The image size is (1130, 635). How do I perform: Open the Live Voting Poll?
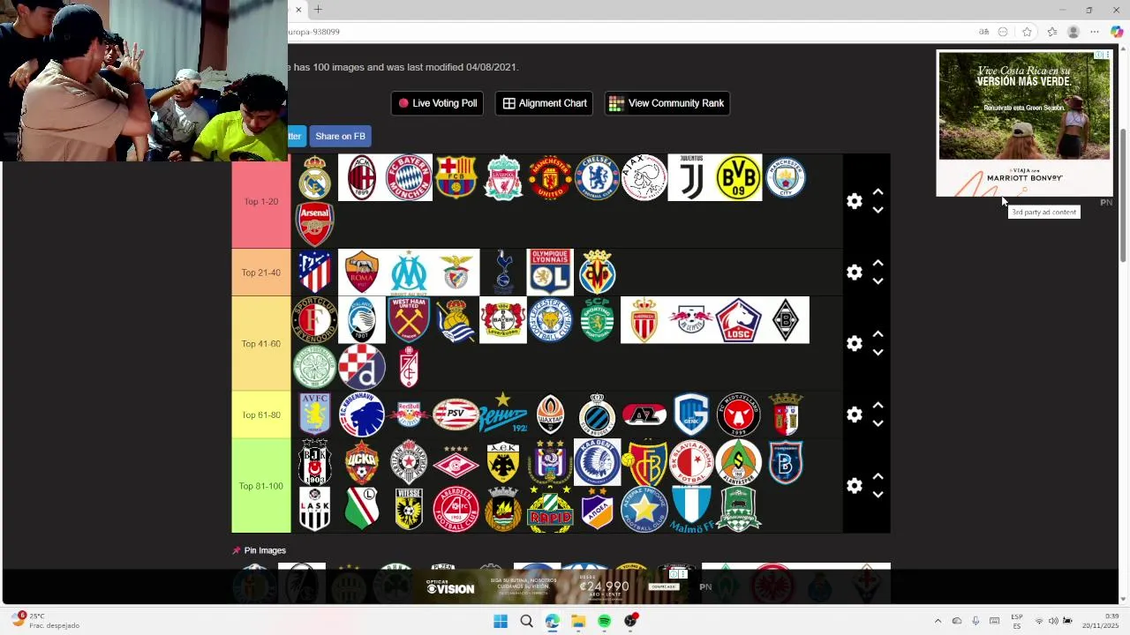(438, 103)
